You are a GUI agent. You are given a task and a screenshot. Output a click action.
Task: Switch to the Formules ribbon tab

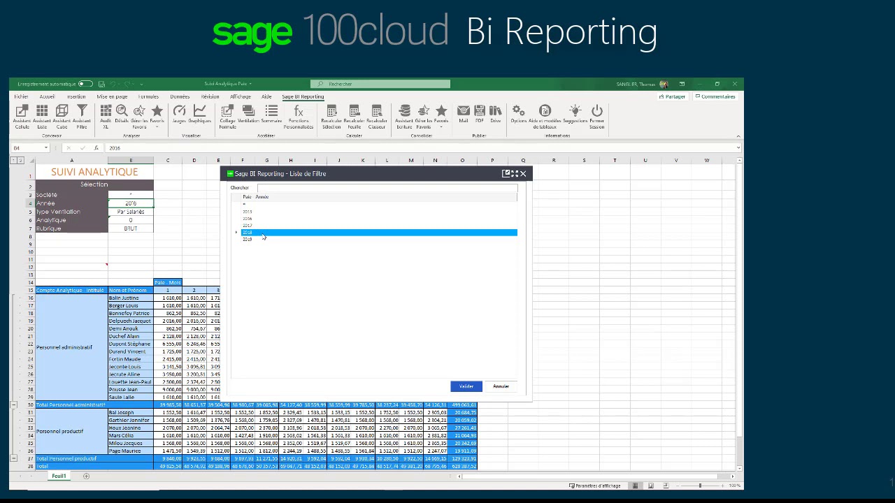tap(148, 96)
